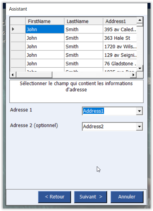Go back with the < Retour button
The height and width of the screenshot is (211, 153).
point(55,197)
